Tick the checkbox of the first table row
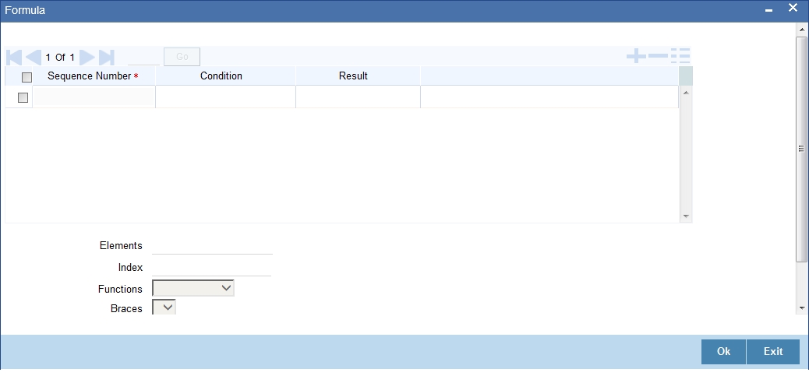This screenshot has width=809, height=376. click(x=23, y=97)
